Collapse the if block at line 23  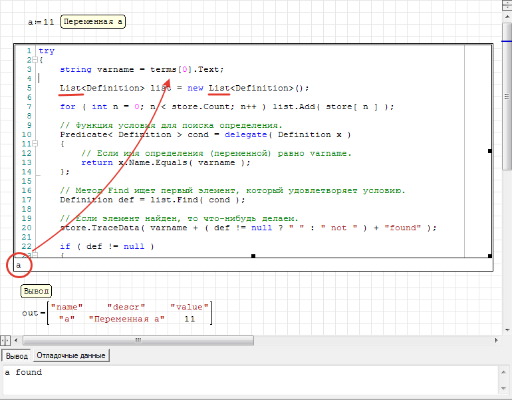(x=35, y=255)
